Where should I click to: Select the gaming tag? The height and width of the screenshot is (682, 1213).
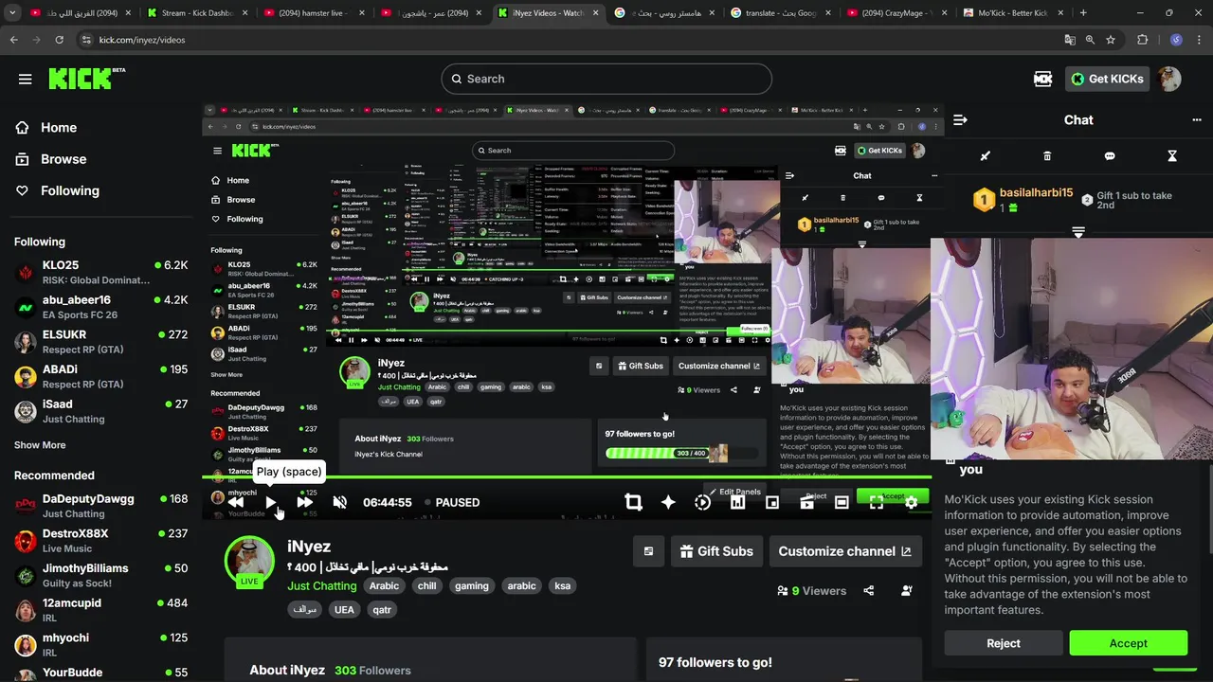point(471,585)
